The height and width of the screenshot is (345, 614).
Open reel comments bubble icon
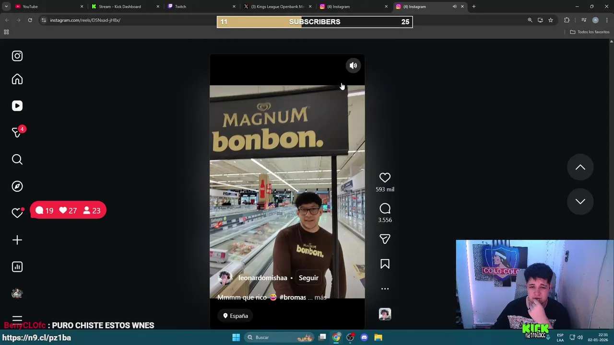pyautogui.click(x=385, y=208)
